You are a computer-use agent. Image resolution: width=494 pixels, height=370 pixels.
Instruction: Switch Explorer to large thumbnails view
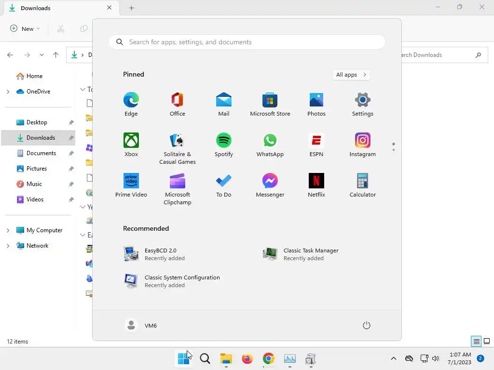[x=487, y=341]
